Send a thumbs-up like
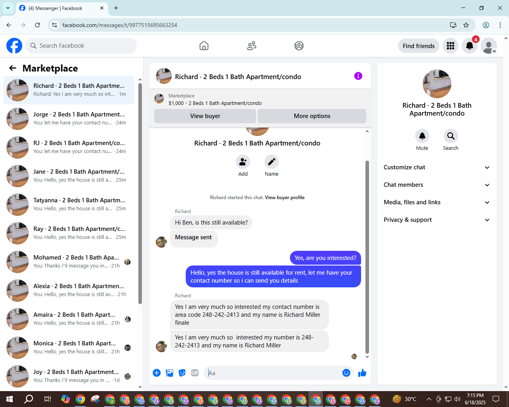509x407 pixels. tap(362, 373)
